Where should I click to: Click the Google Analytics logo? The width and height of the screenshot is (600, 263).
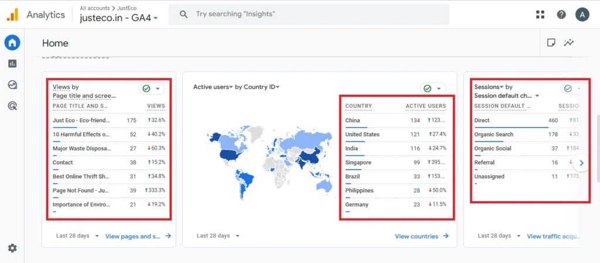(x=12, y=15)
